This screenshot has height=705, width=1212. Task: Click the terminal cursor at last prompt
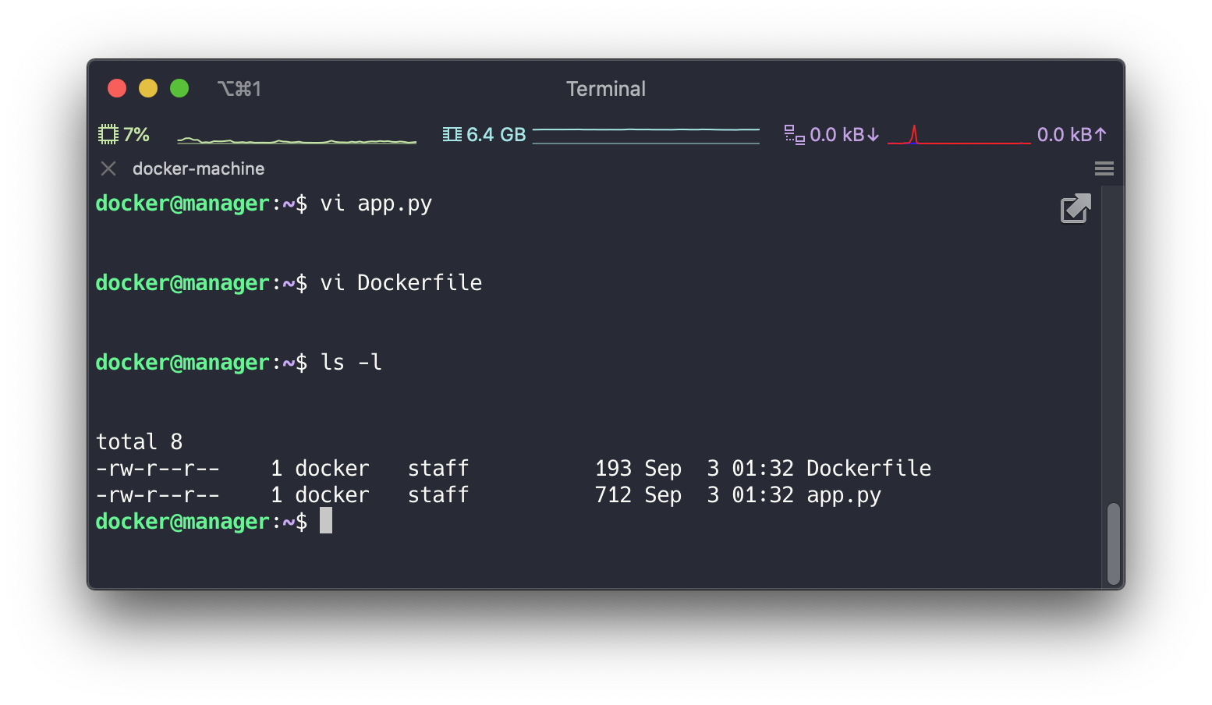point(326,520)
